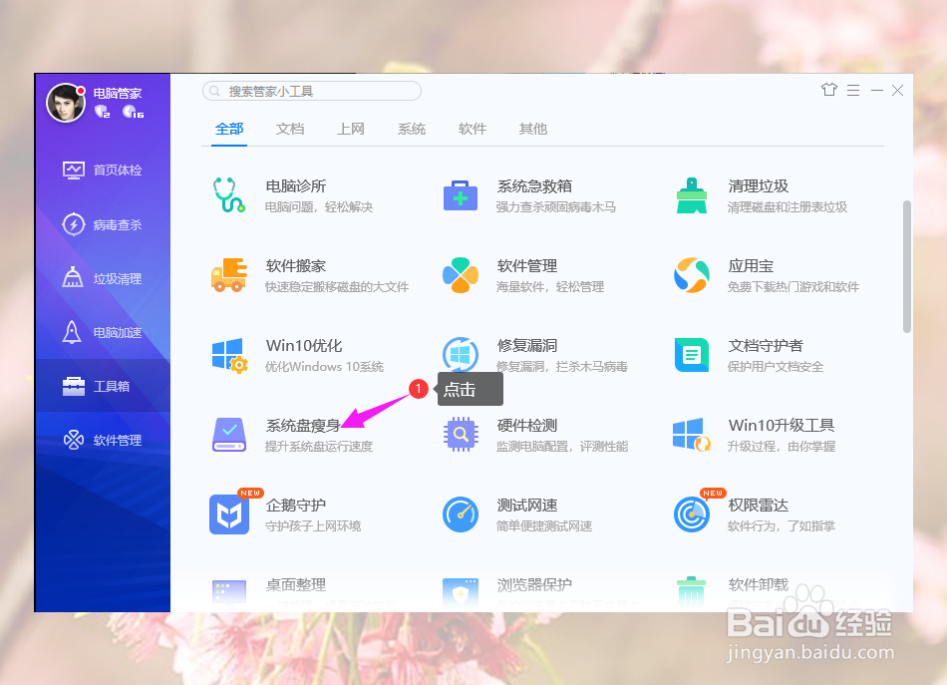Open the skin (shirt) icon in title bar

click(829, 90)
